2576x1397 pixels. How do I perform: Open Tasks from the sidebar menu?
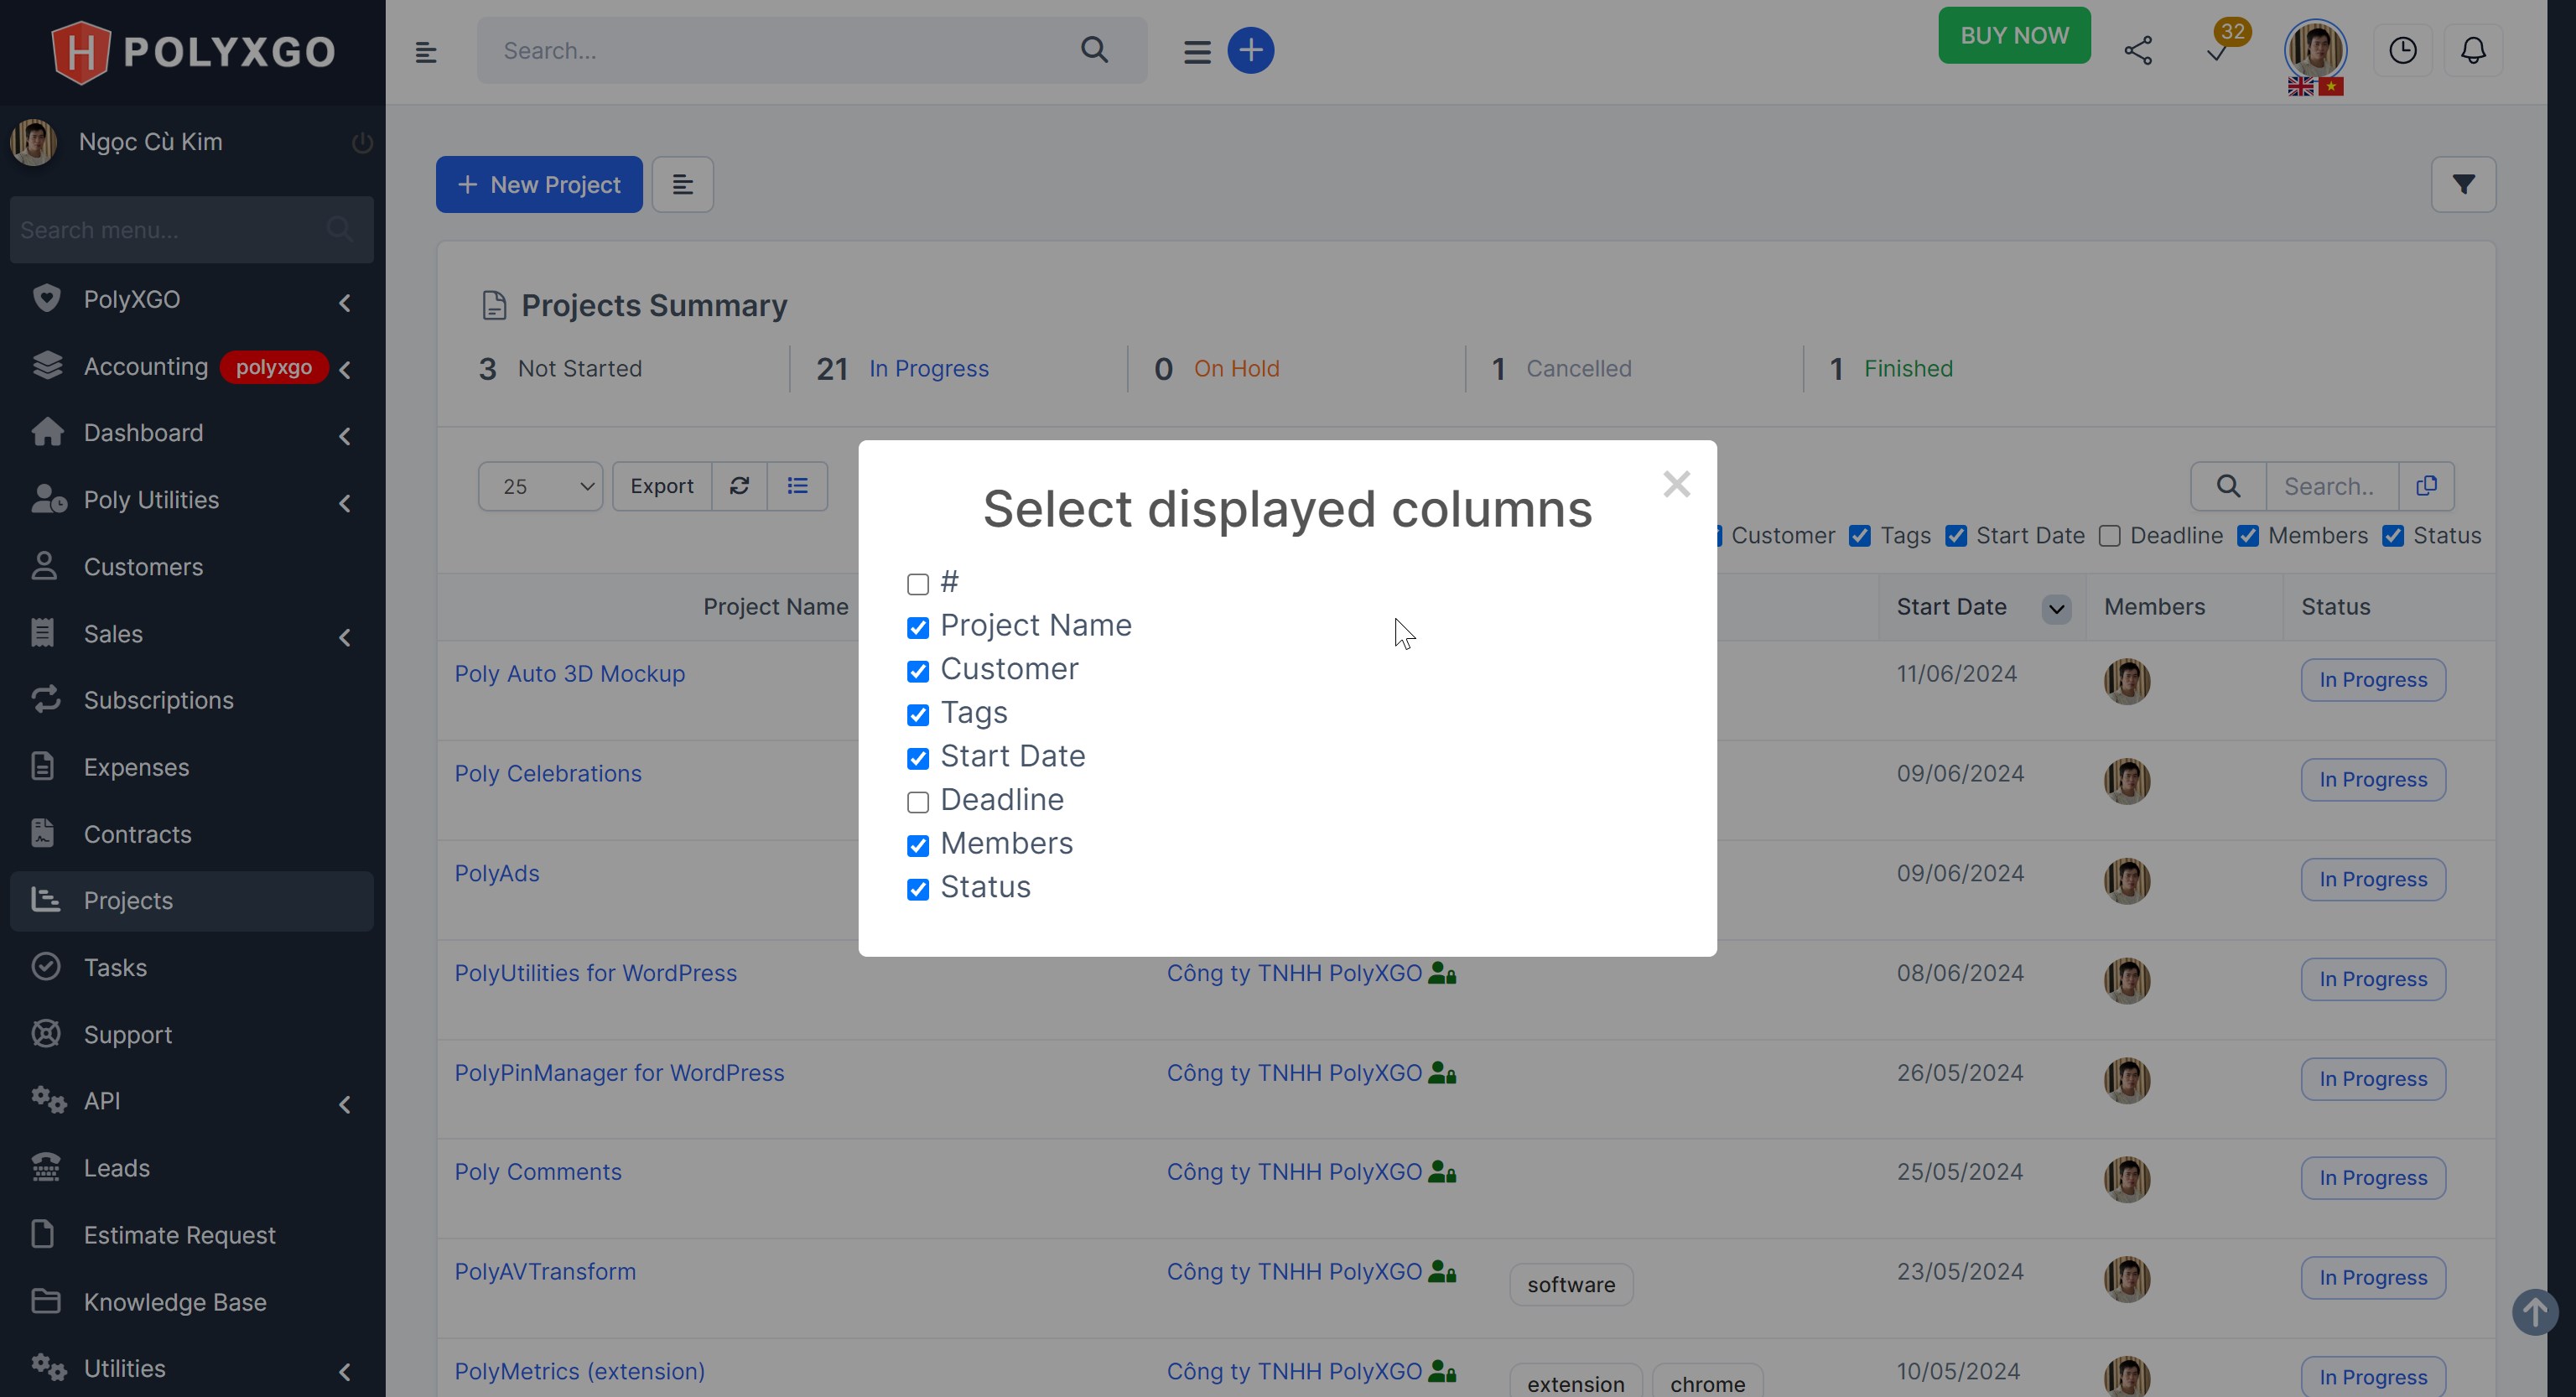118,967
